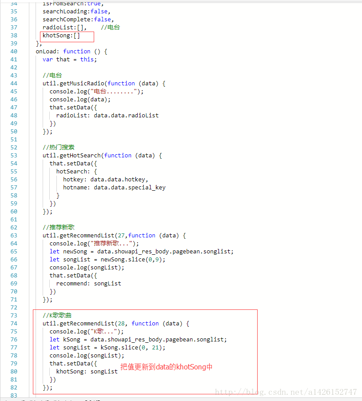Click 'hotSearch: {' on line 55

77,172
